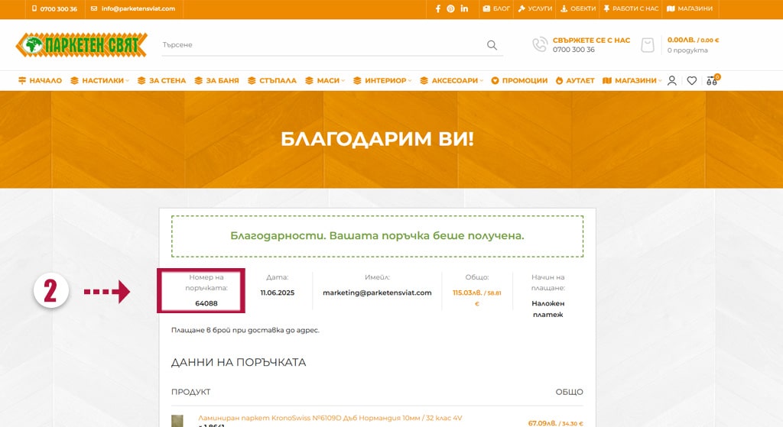This screenshot has height=427, width=783.
Task: Expand the МАСИ menu dropdown
Action: tap(325, 80)
